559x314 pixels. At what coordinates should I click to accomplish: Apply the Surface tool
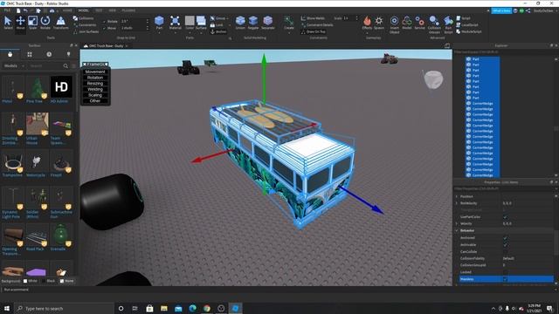point(201,22)
